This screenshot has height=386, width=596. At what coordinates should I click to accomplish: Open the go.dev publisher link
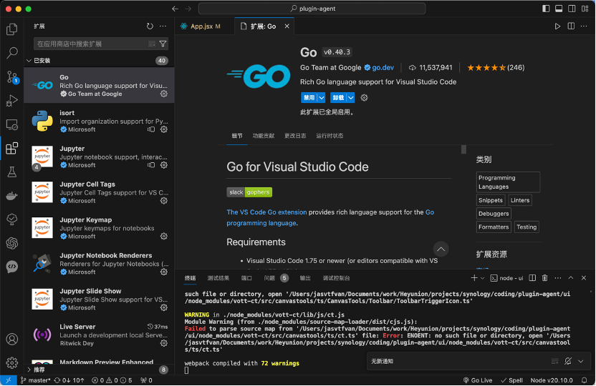click(383, 67)
